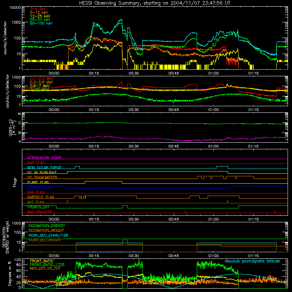Click the cyan 50-100 keV legend label
This screenshot has width=292, height=292.
coord(41,23)
